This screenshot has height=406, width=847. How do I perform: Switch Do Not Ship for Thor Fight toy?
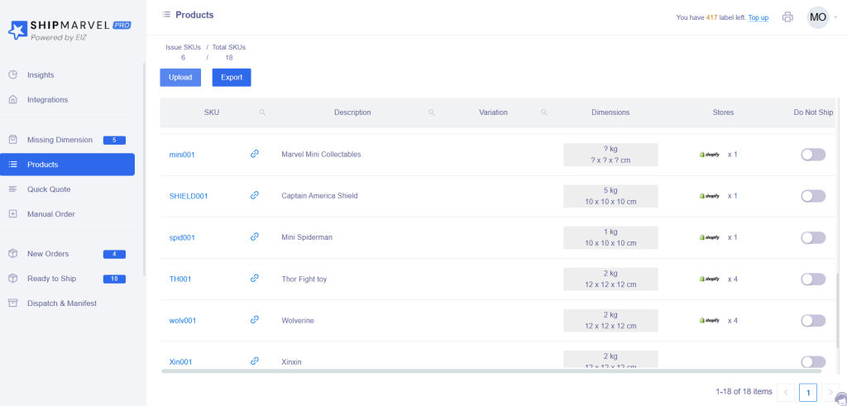tap(812, 279)
